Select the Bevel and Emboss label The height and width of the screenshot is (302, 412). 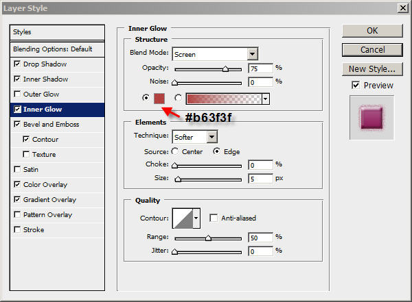(51, 124)
